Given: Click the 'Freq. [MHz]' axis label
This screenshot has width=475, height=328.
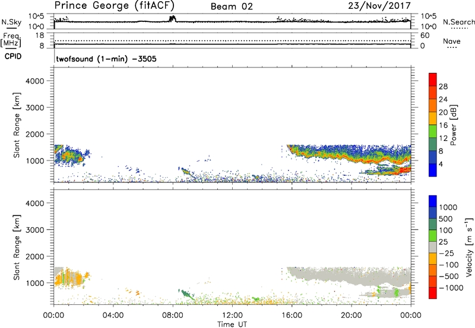Looking at the screenshot, I should 11,40.
